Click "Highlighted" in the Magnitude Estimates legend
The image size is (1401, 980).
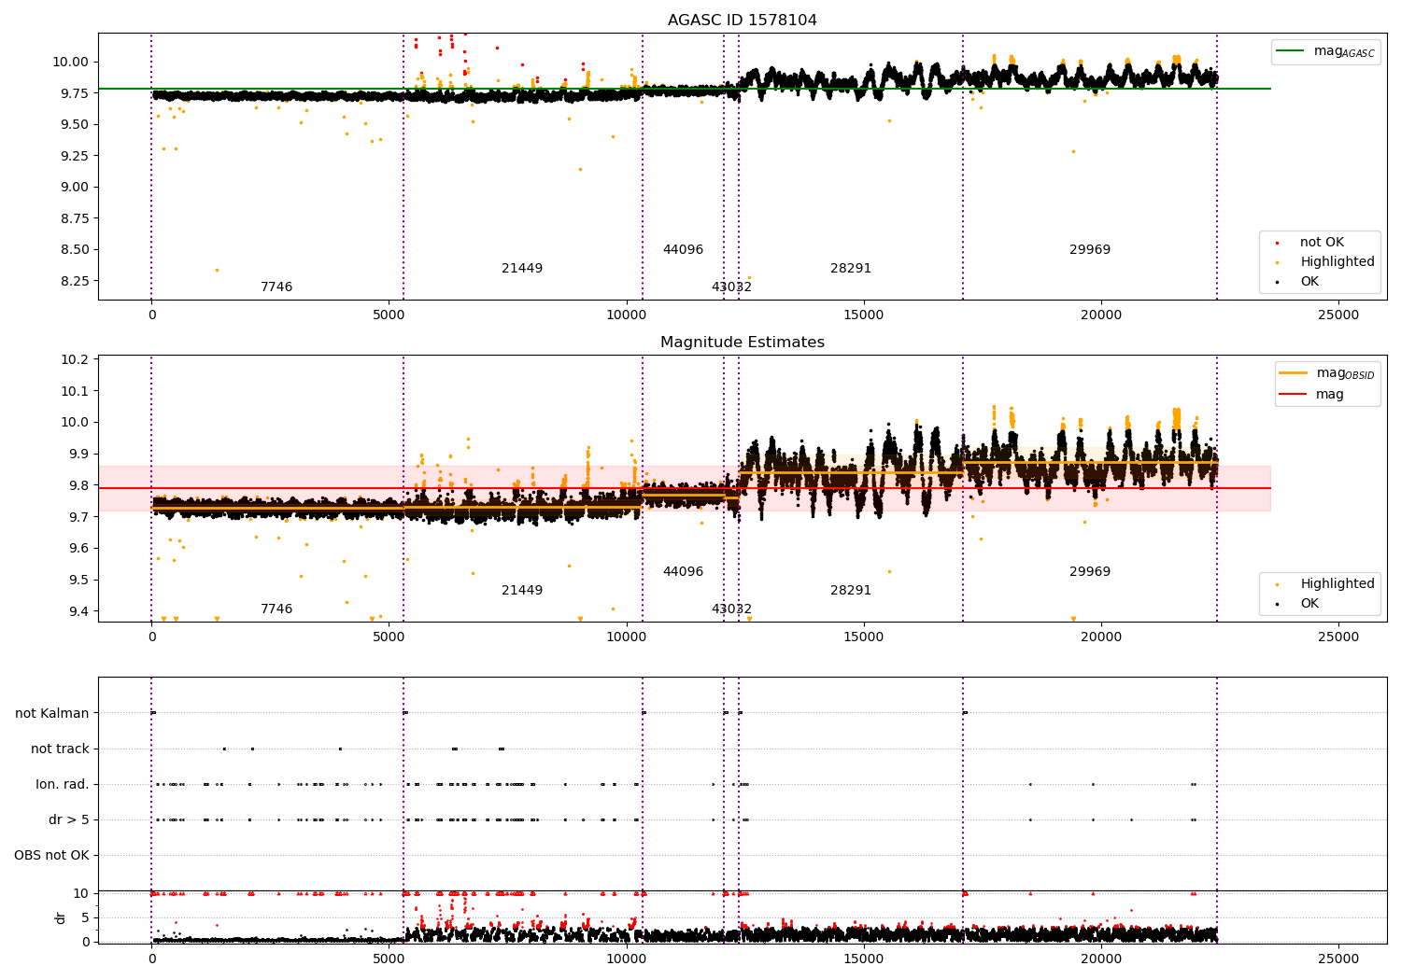[1337, 584]
